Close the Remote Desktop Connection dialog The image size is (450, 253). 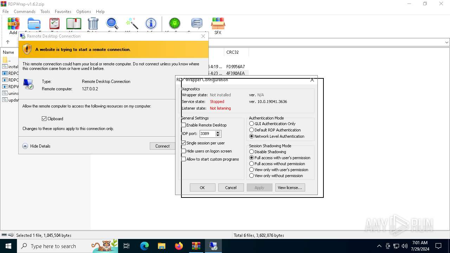(203, 36)
